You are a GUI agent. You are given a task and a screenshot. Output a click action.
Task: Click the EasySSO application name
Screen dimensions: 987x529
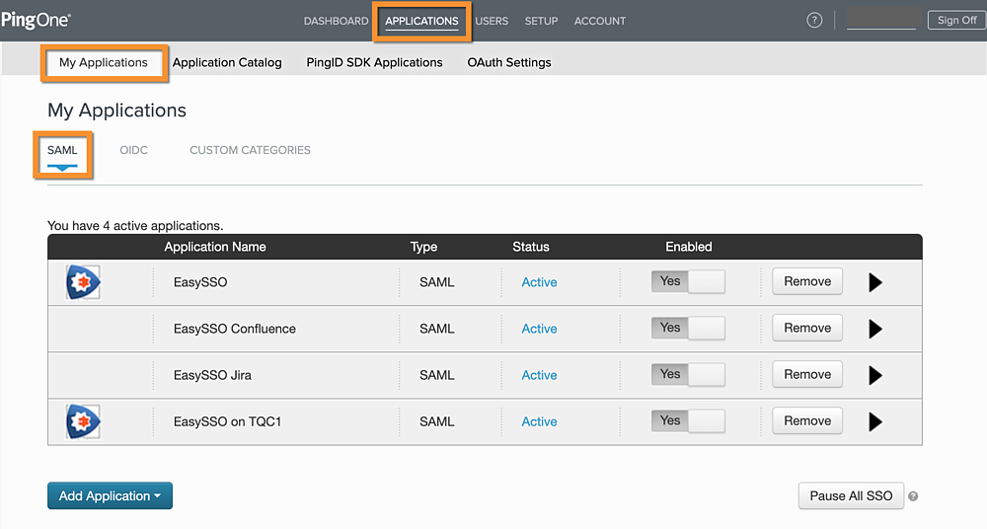[x=200, y=282]
